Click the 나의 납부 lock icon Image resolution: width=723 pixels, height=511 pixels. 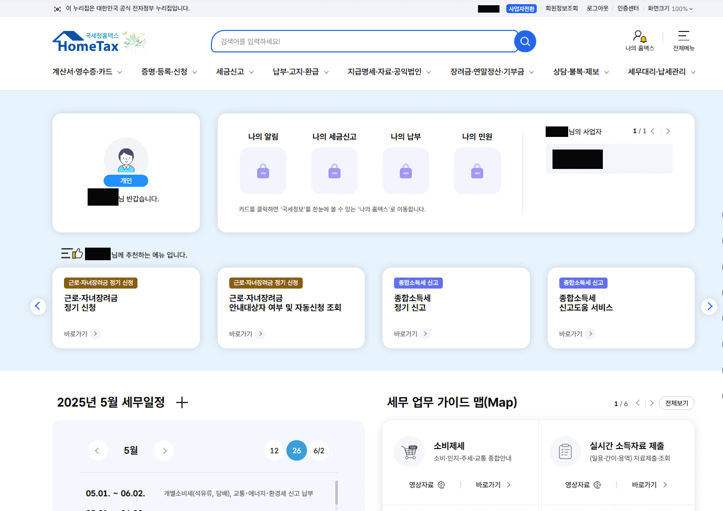406,171
